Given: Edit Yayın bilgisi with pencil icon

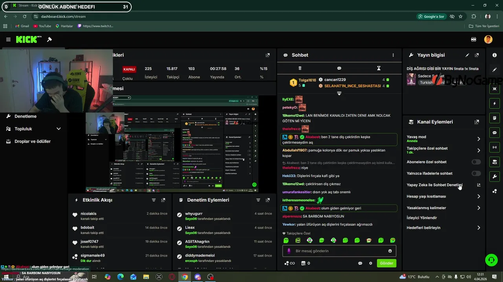Looking at the screenshot, I should point(467,55).
